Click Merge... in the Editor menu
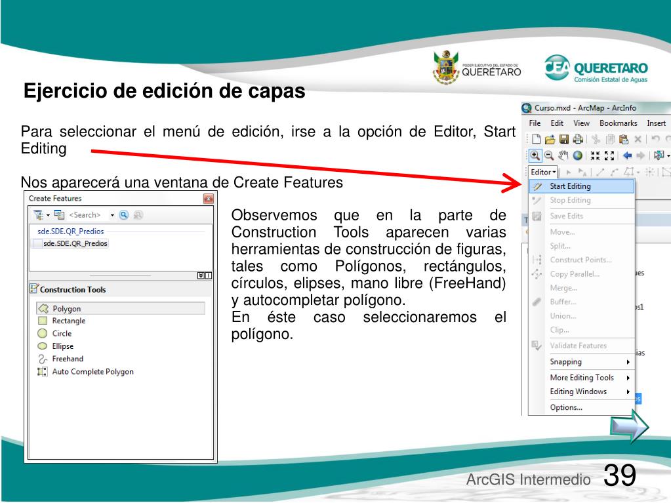 pyautogui.click(x=582, y=288)
